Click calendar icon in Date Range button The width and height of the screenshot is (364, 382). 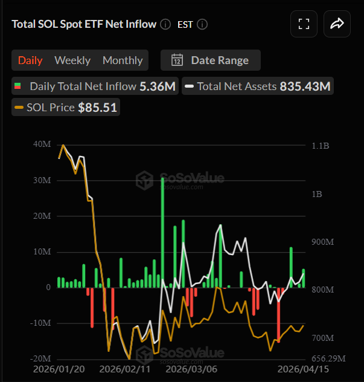pos(177,60)
